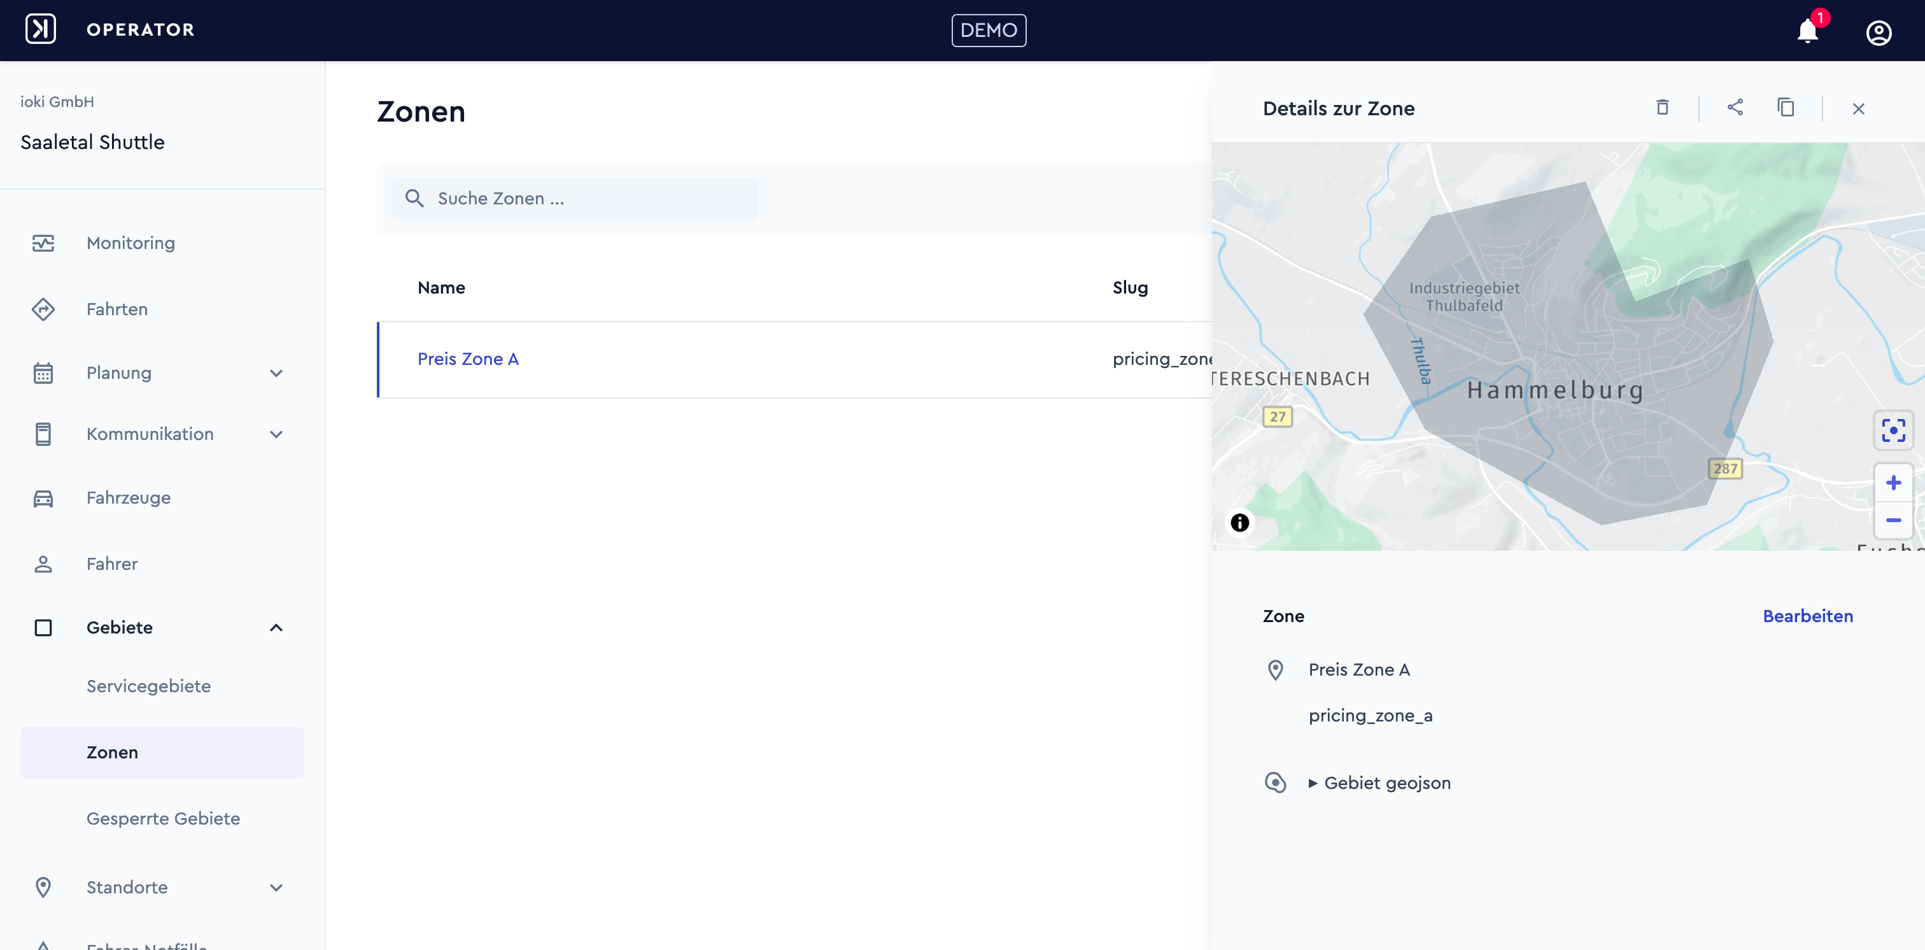
Task: Expand the Planung menu chevron
Action: [276, 373]
